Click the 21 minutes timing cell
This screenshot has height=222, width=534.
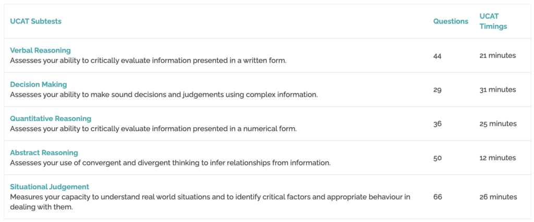(497, 56)
